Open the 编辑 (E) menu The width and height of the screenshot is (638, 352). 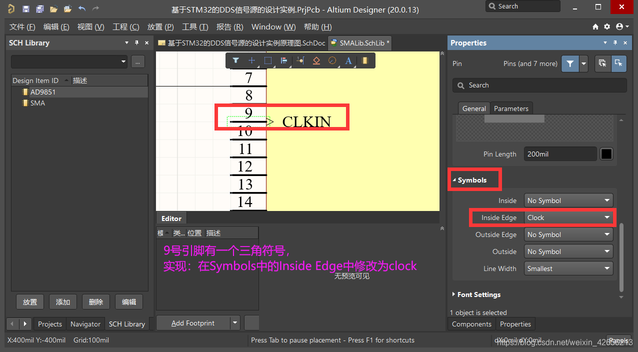pyautogui.click(x=56, y=26)
